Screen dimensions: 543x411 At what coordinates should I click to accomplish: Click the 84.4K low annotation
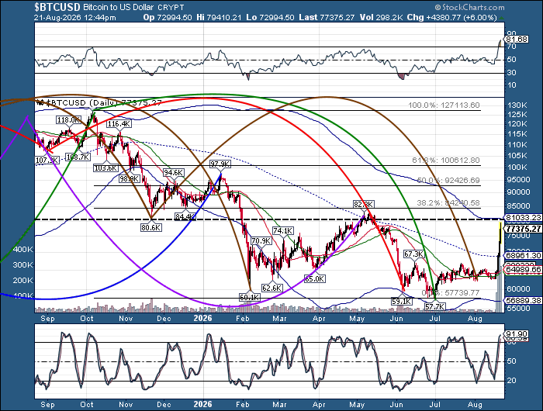[x=185, y=216]
